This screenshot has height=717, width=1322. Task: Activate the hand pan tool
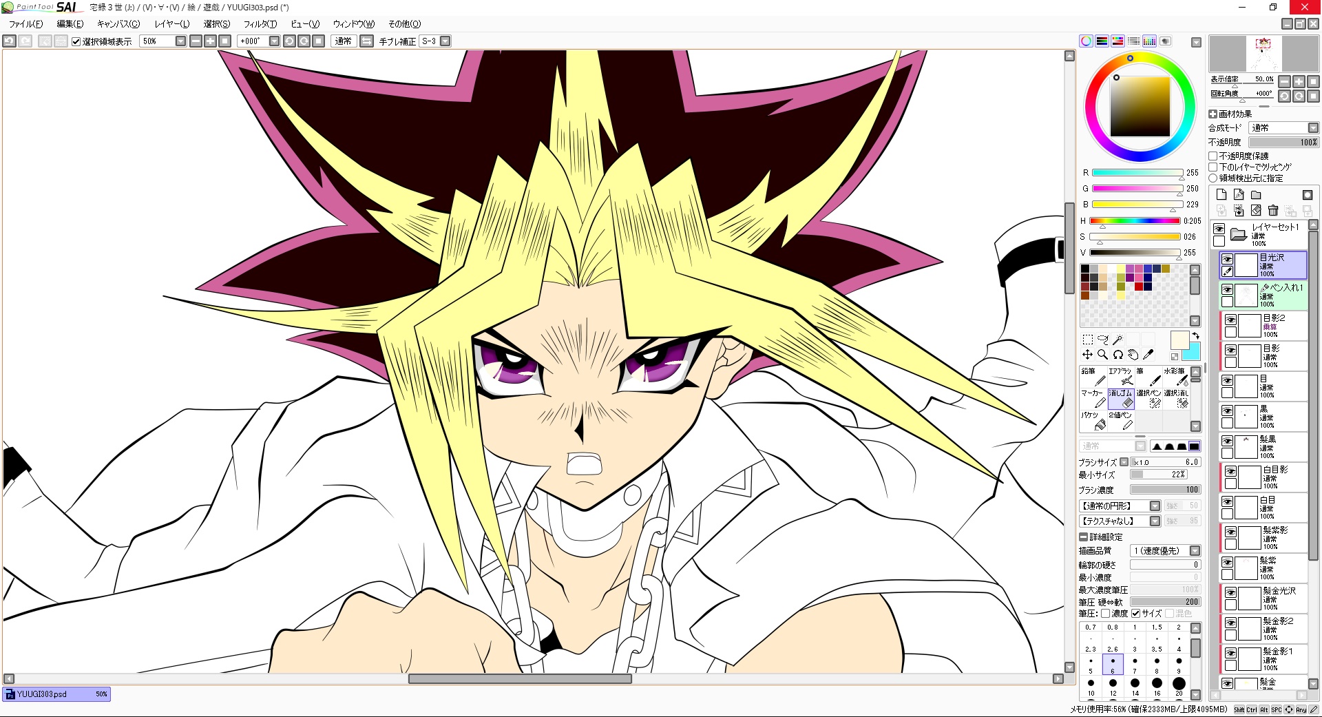1133,355
